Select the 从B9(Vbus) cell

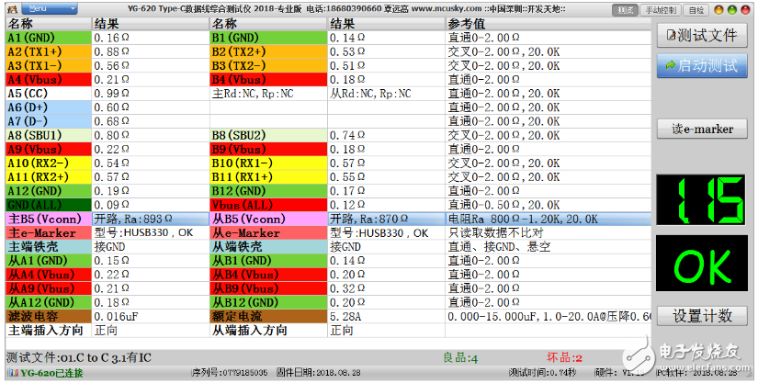tap(268, 288)
